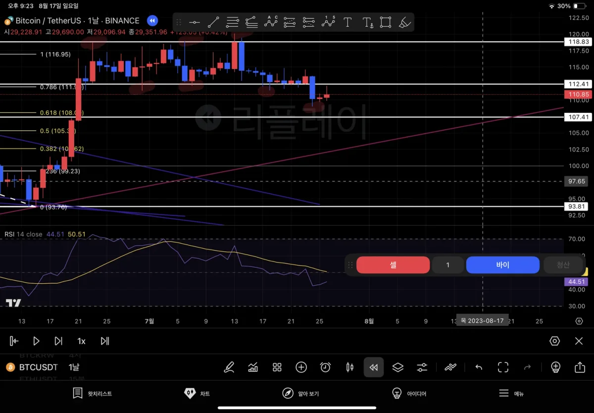This screenshot has height=413, width=594.
Task: Start replay with the play button
Action: pyautogui.click(x=36, y=341)
